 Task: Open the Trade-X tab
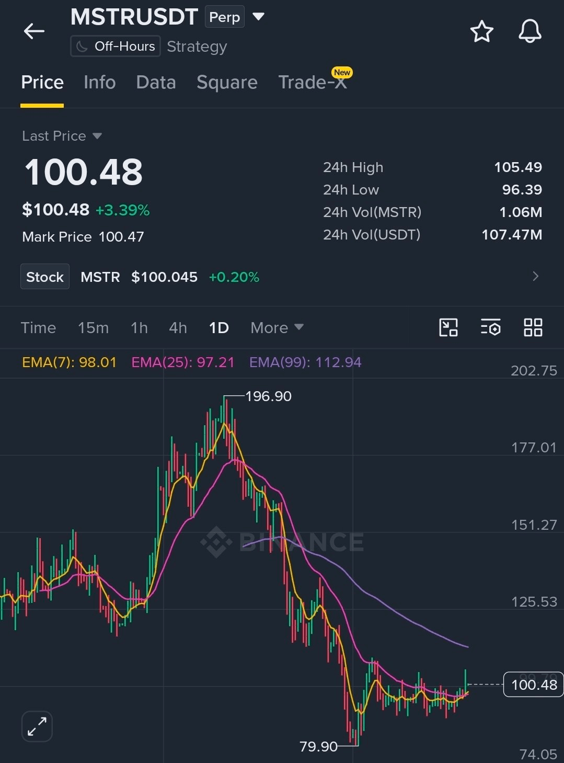pyautogui.click(x=313, y=83)
